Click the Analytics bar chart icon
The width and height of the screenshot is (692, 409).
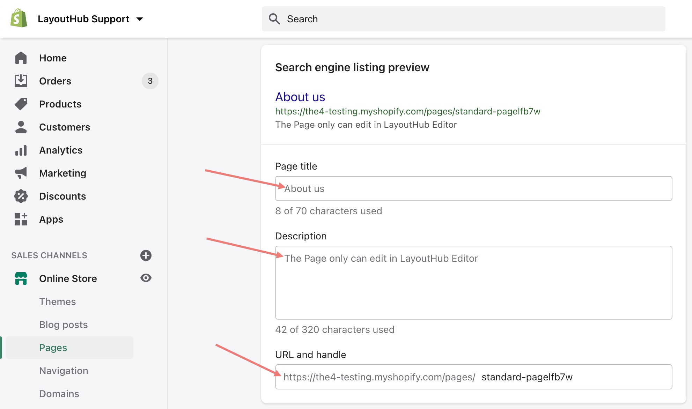tap(21, 150)
